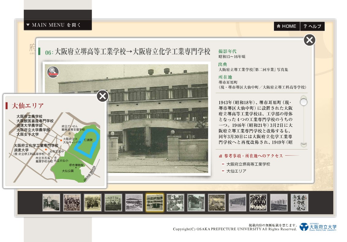This screenshot has width=347, height=242.
Task: Open the ヘルプ help menu item
Action: [313, 26]
